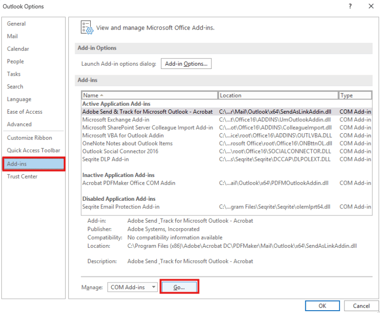This screenshot has width=380, height=313.
Task: Click the Add-in Options... button
Action: [186, 64]
